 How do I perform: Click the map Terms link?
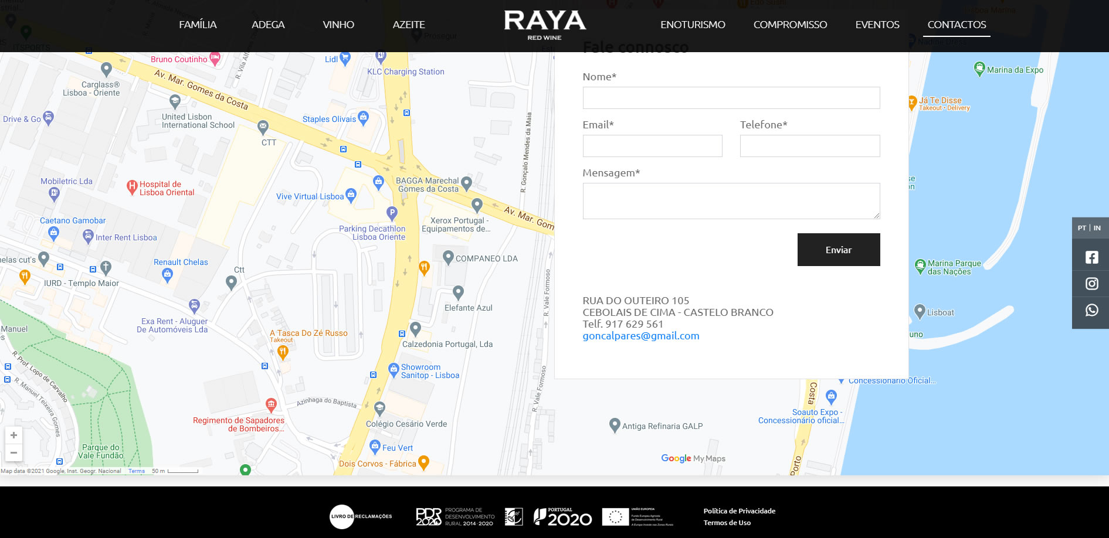137,471
